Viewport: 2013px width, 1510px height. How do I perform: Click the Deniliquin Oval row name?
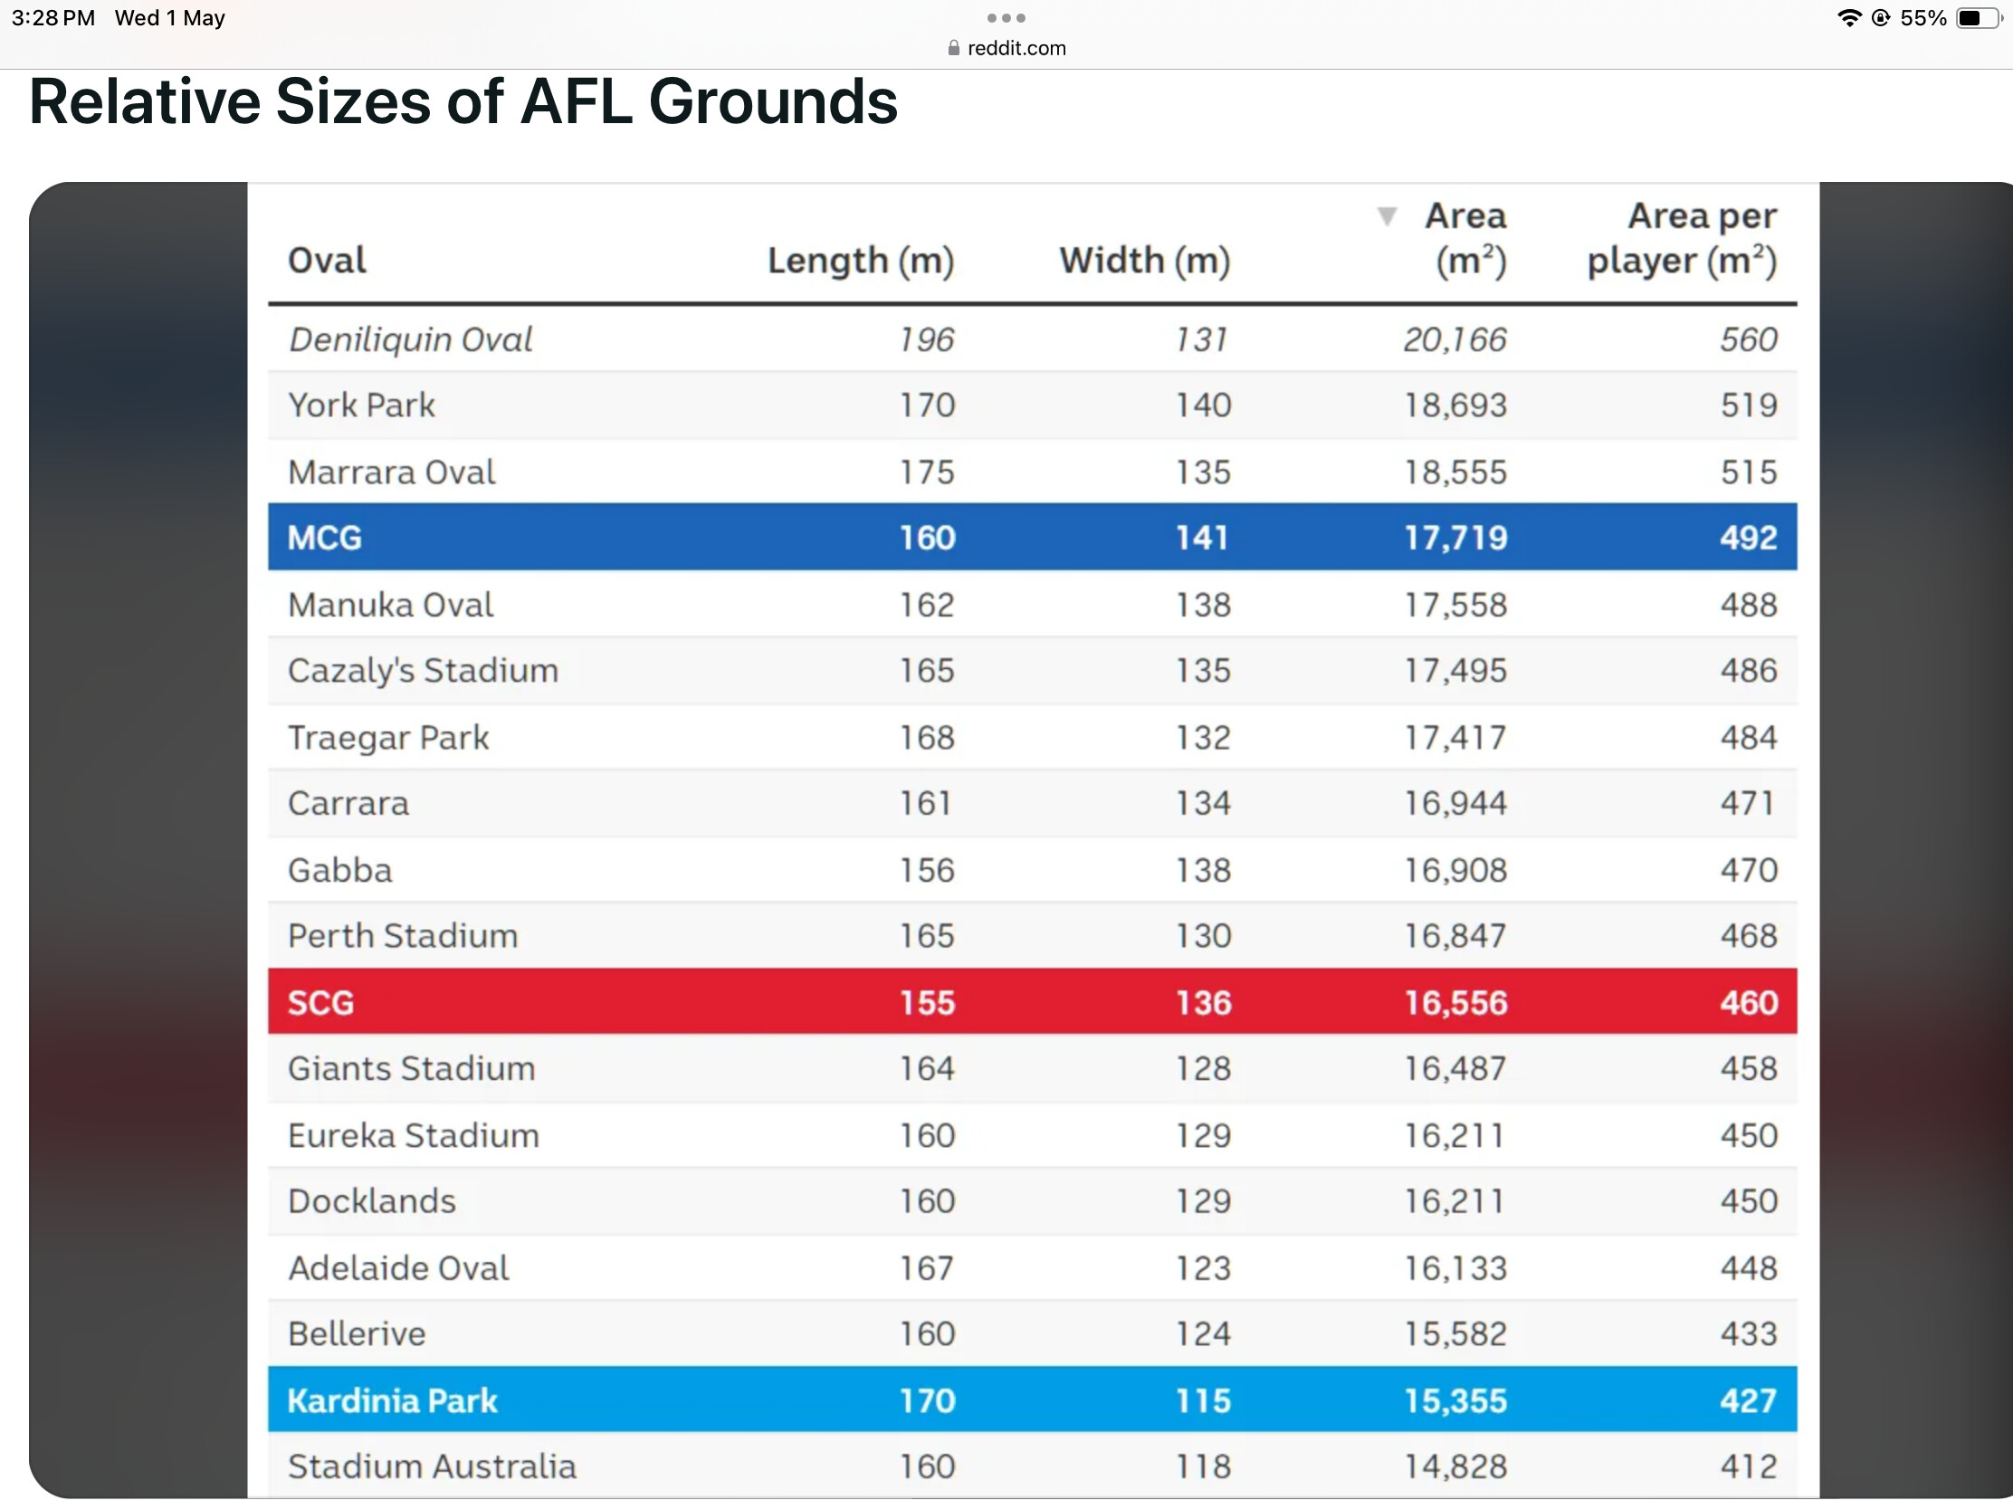point(410,339)
